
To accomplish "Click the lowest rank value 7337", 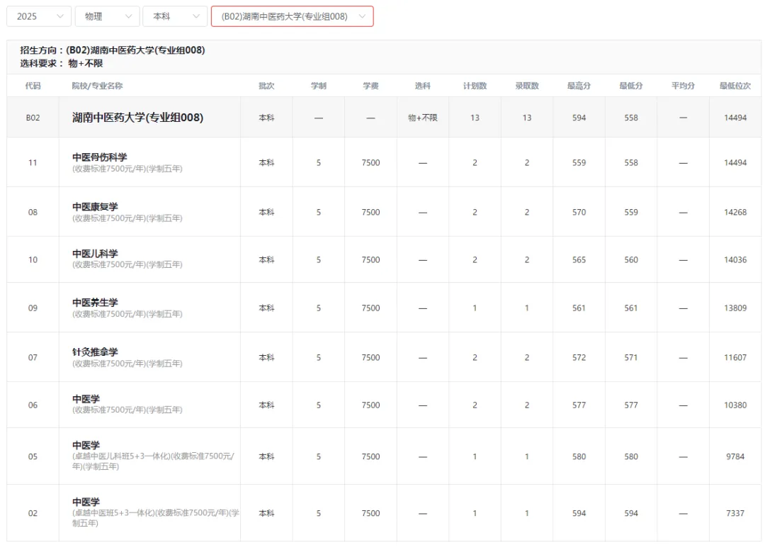I will [735, 513].
